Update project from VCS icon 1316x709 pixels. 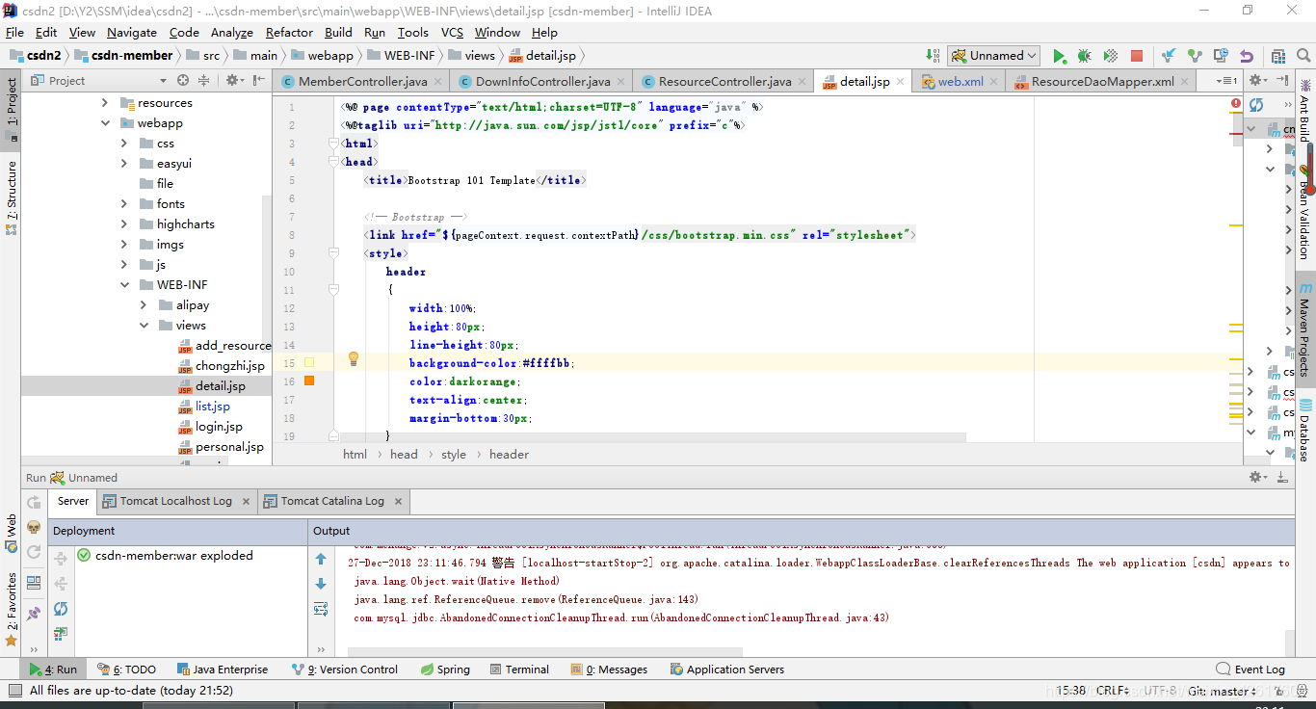point(1169,56)
